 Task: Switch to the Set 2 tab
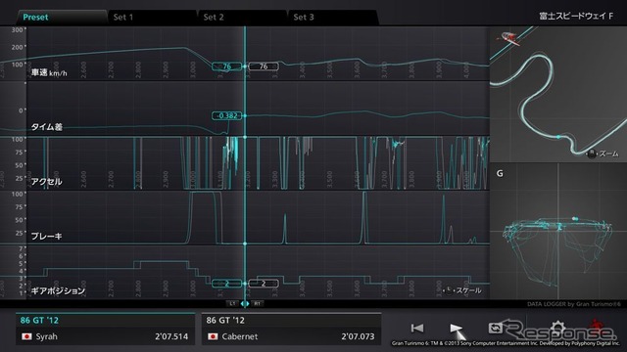(x=243, y=18)
